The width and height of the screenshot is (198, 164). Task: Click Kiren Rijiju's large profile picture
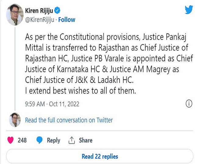(15, 16)
